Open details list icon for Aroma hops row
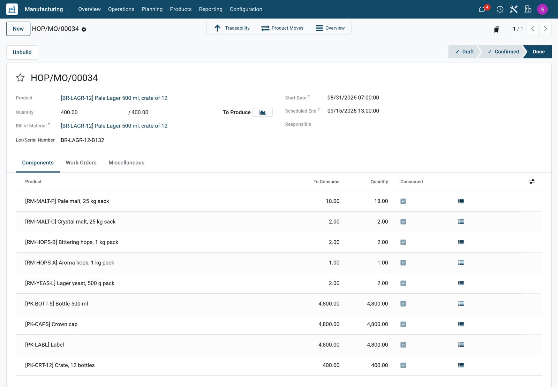558x387 pixels. point(461,263)
